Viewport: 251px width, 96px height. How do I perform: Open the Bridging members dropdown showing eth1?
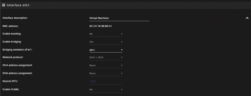[x=106, y=50]
